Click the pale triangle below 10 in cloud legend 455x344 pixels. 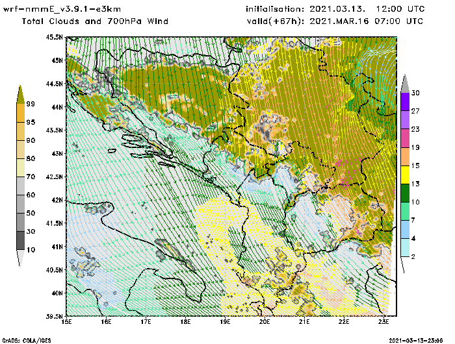click(20, 257)
